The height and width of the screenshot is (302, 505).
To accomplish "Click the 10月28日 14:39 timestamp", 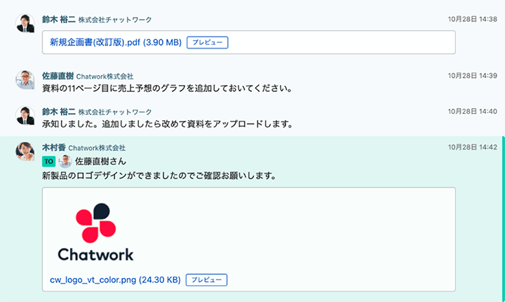I will tap(471, 76).
